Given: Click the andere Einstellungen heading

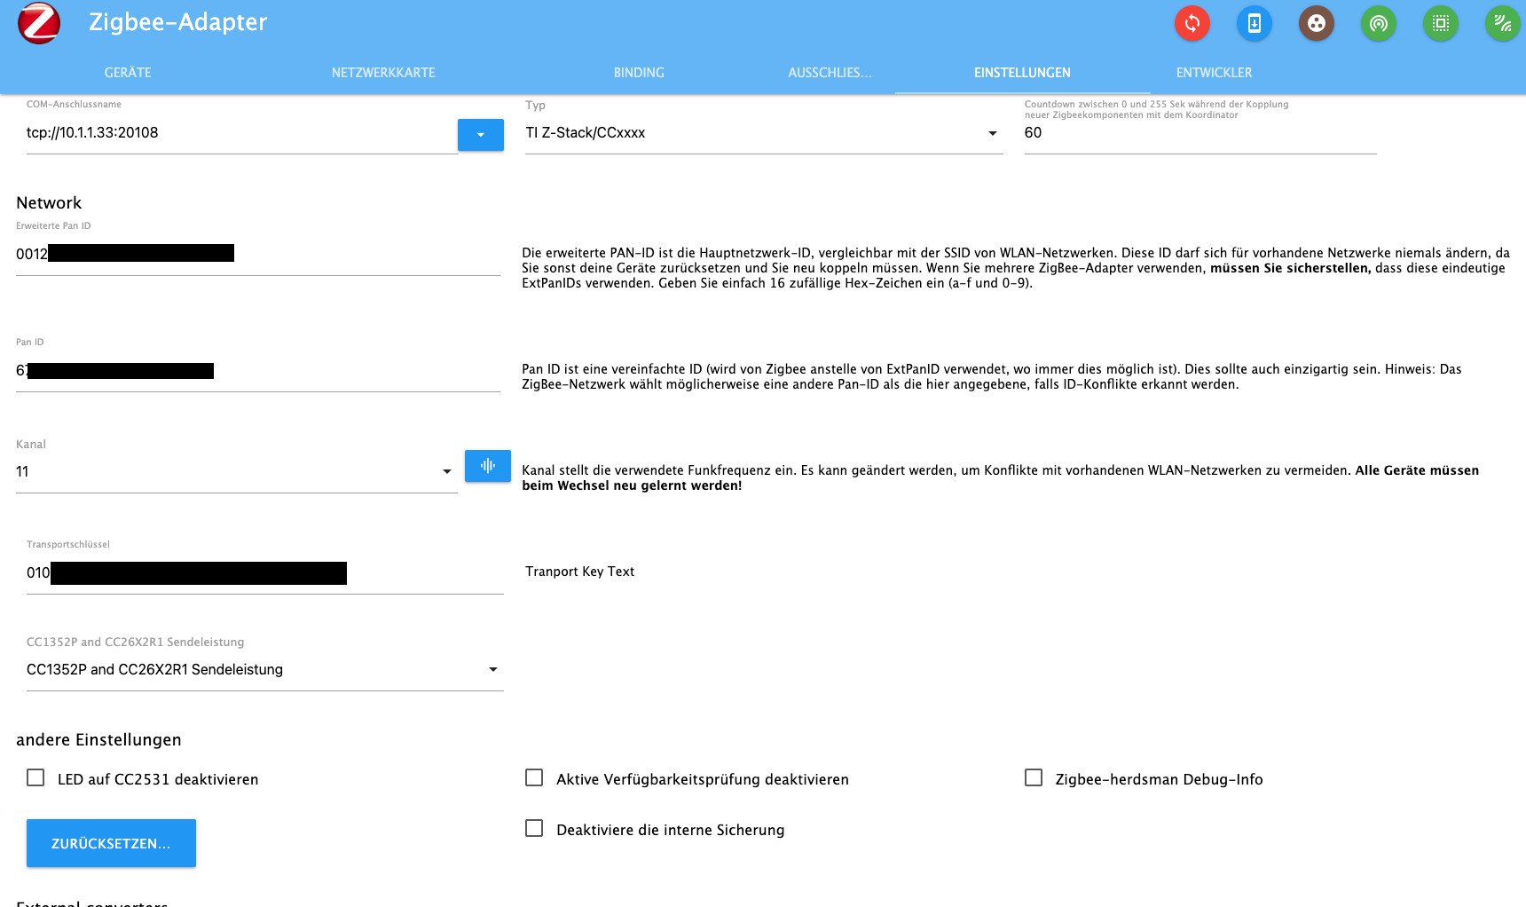Looking at the screenshot, I should coord(98,740).
